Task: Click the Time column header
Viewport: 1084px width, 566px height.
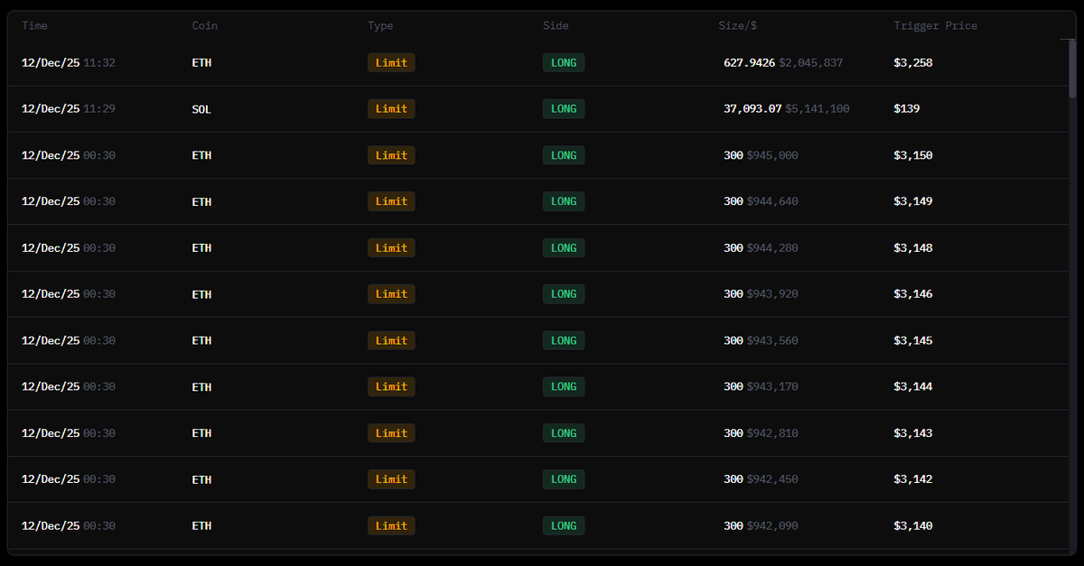Action: coord(34,26)
